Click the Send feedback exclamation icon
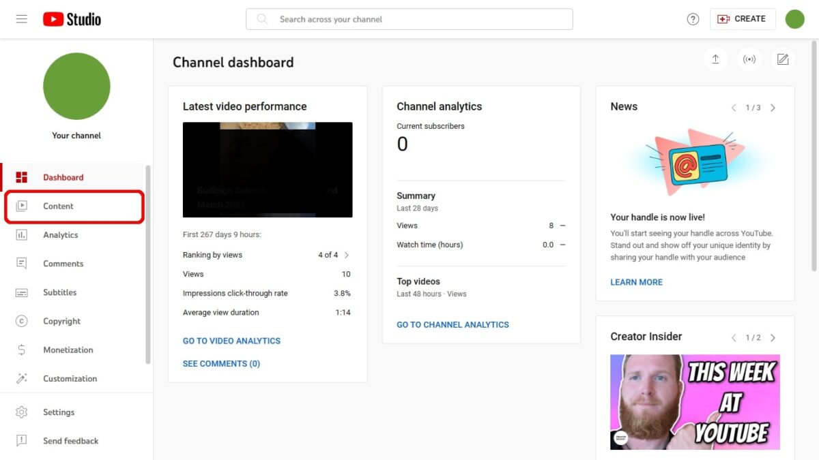Image resolution: width=819 pixels, height=460 pixels. coord(22,441)
